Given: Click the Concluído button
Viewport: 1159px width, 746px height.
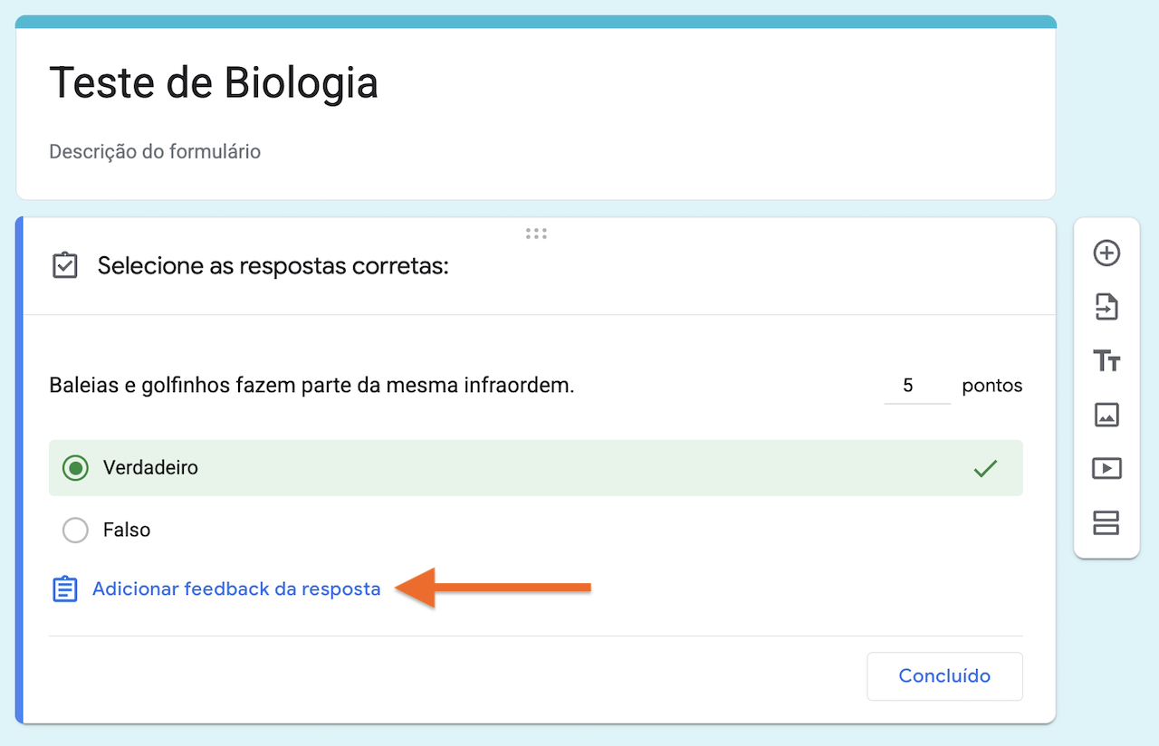Looking at the screenshot, I should pos(944,676).
